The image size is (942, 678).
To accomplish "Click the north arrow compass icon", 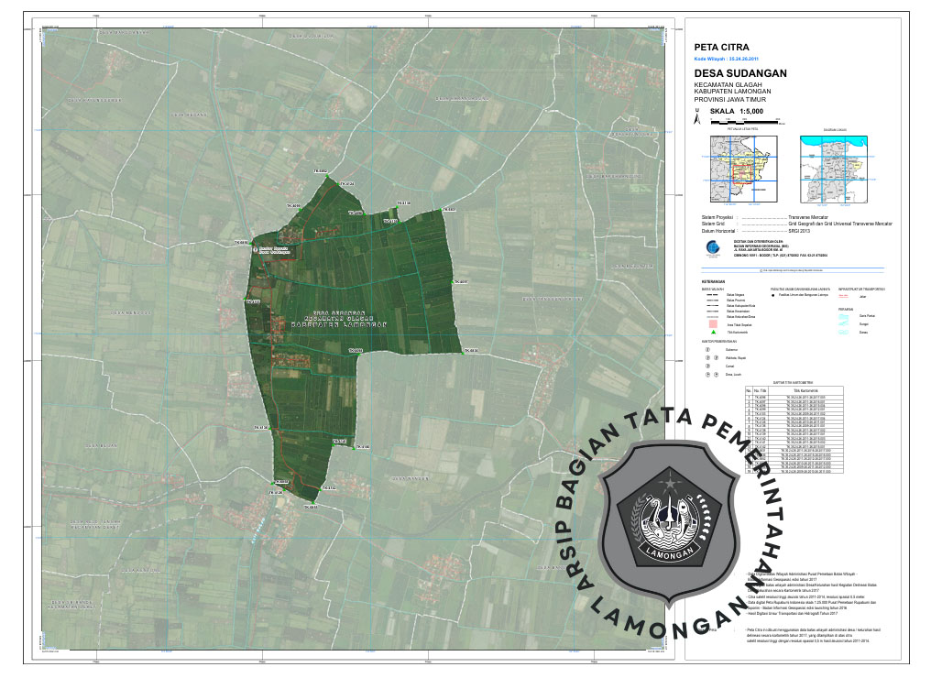I will click(697, 115).
